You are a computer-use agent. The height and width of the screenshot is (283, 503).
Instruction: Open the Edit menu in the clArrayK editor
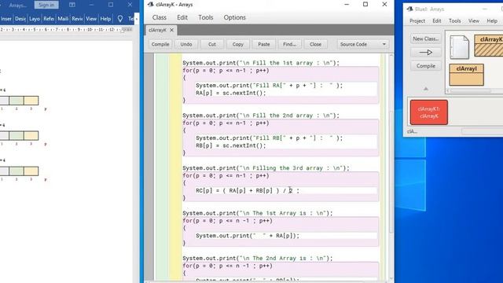click(x=182, y=17)
